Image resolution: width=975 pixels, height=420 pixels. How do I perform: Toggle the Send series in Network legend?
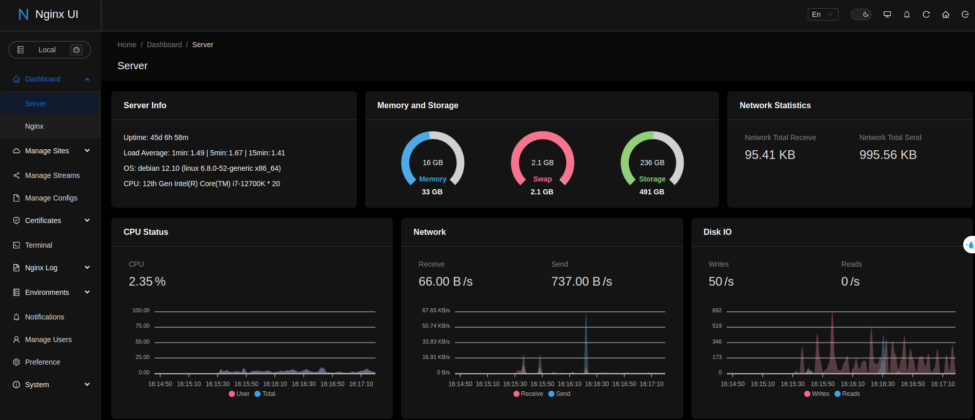[x=560, y=394]
